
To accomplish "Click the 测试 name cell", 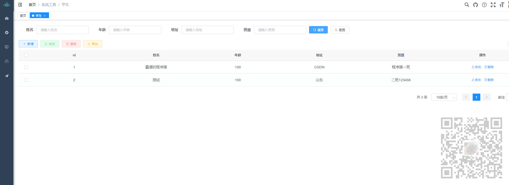I will 156,80.
